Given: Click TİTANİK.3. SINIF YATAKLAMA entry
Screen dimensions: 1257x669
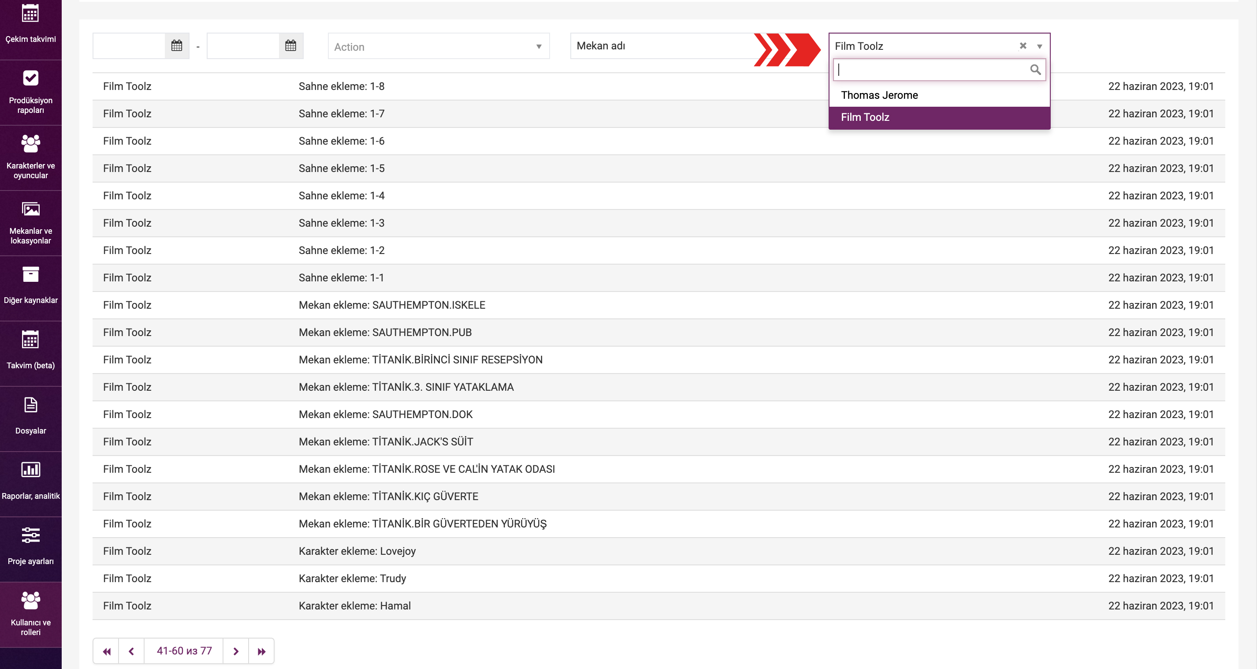Looking at the screenshot, I should (x=406, y=387).
